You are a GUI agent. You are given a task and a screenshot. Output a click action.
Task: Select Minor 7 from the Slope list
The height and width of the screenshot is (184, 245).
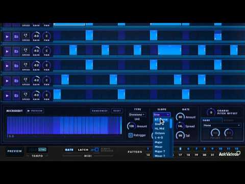coord(160,156)
